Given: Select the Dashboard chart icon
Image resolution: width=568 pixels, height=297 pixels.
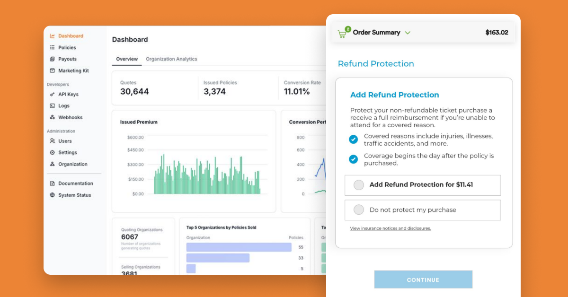Looking at the screenshot, I should click(52, 36).
